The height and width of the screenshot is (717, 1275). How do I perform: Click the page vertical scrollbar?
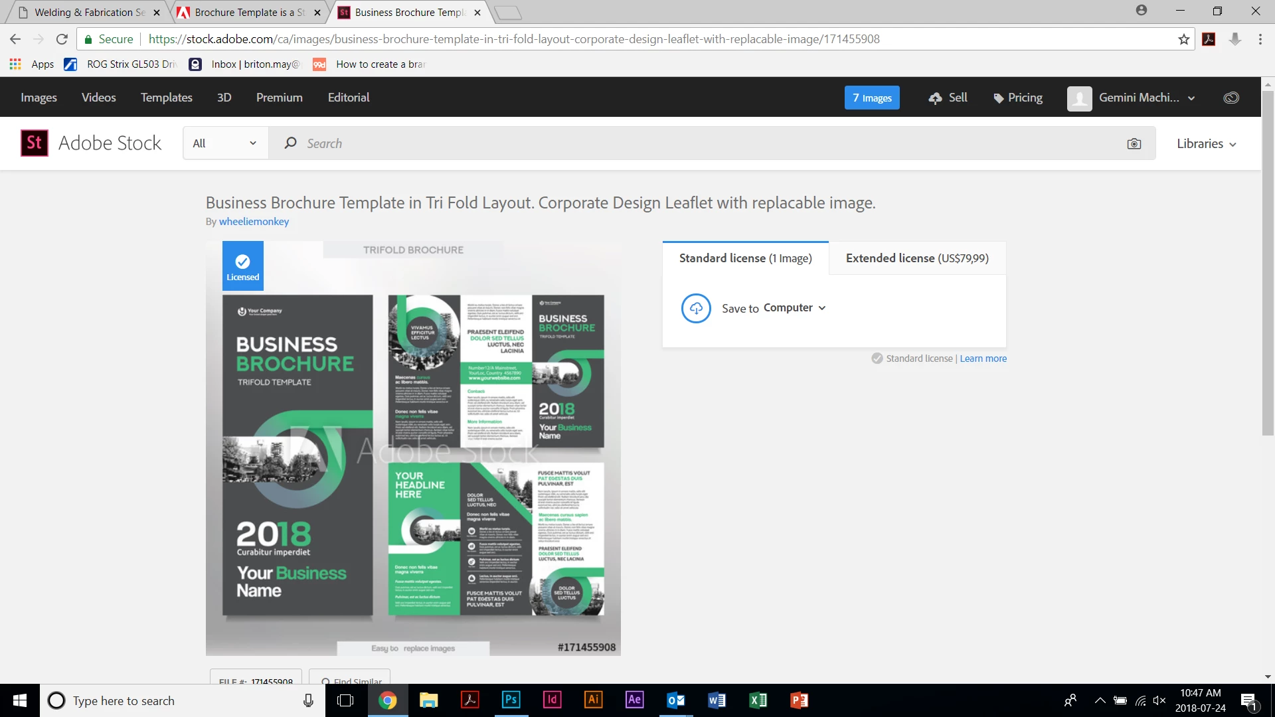tap(1267, 266)
